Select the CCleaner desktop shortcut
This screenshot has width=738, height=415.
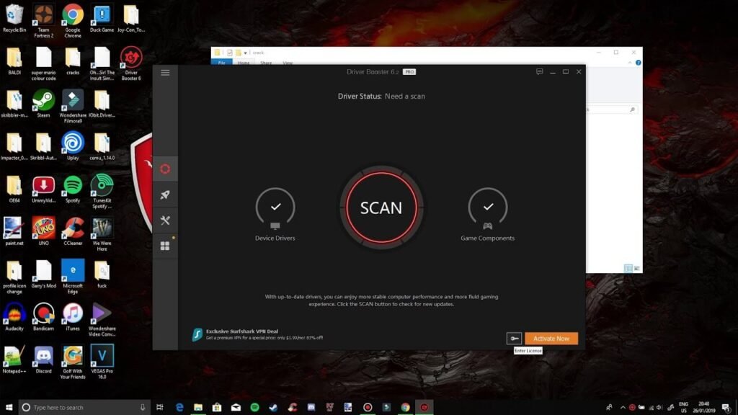(73, 231)
